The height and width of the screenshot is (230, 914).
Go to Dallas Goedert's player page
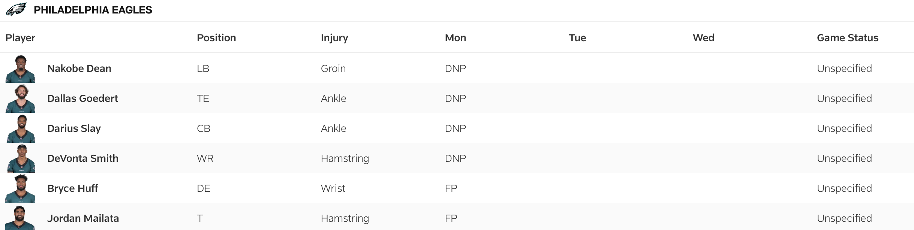click(82, 99)
